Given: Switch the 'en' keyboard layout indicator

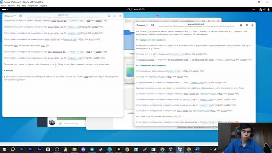Looking at the screenshot, I should point(254,9).
